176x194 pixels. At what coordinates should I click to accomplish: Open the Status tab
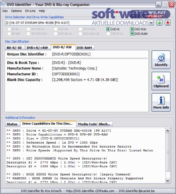click(12, 124)
